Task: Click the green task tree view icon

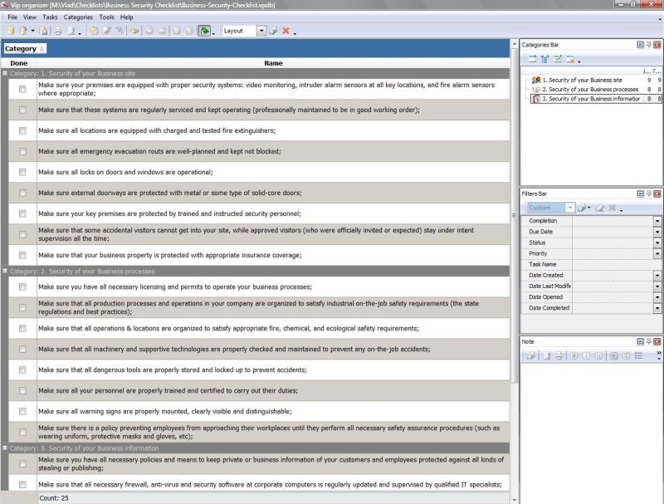Action: coord(204,31)
